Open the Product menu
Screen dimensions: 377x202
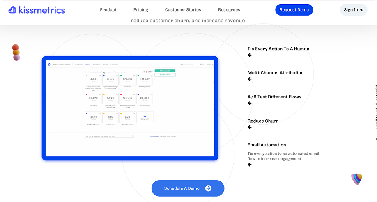coord(108,10)
